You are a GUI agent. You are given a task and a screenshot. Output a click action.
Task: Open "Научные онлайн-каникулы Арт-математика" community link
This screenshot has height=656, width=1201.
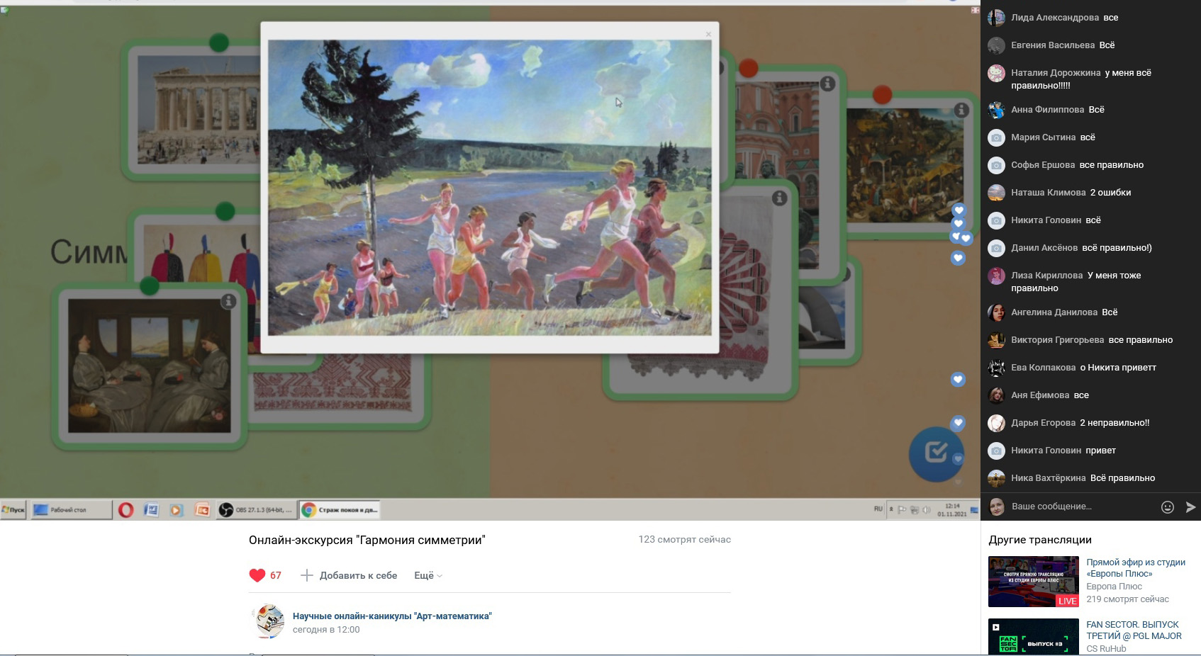[x=392, y=616]
